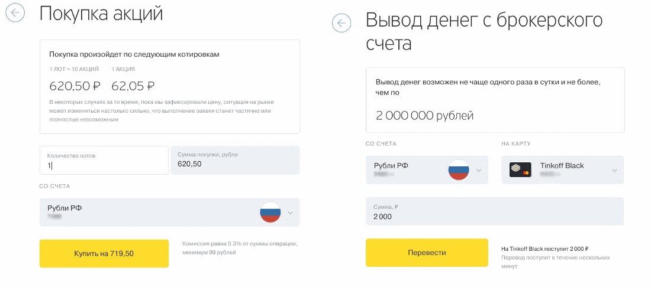
Task: Click the 62,05 ₽ share price
Action: (133, 86)
